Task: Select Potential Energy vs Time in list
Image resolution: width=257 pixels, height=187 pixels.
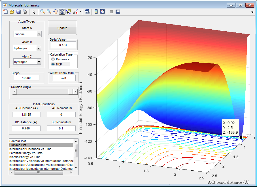Action: point(26,153)
